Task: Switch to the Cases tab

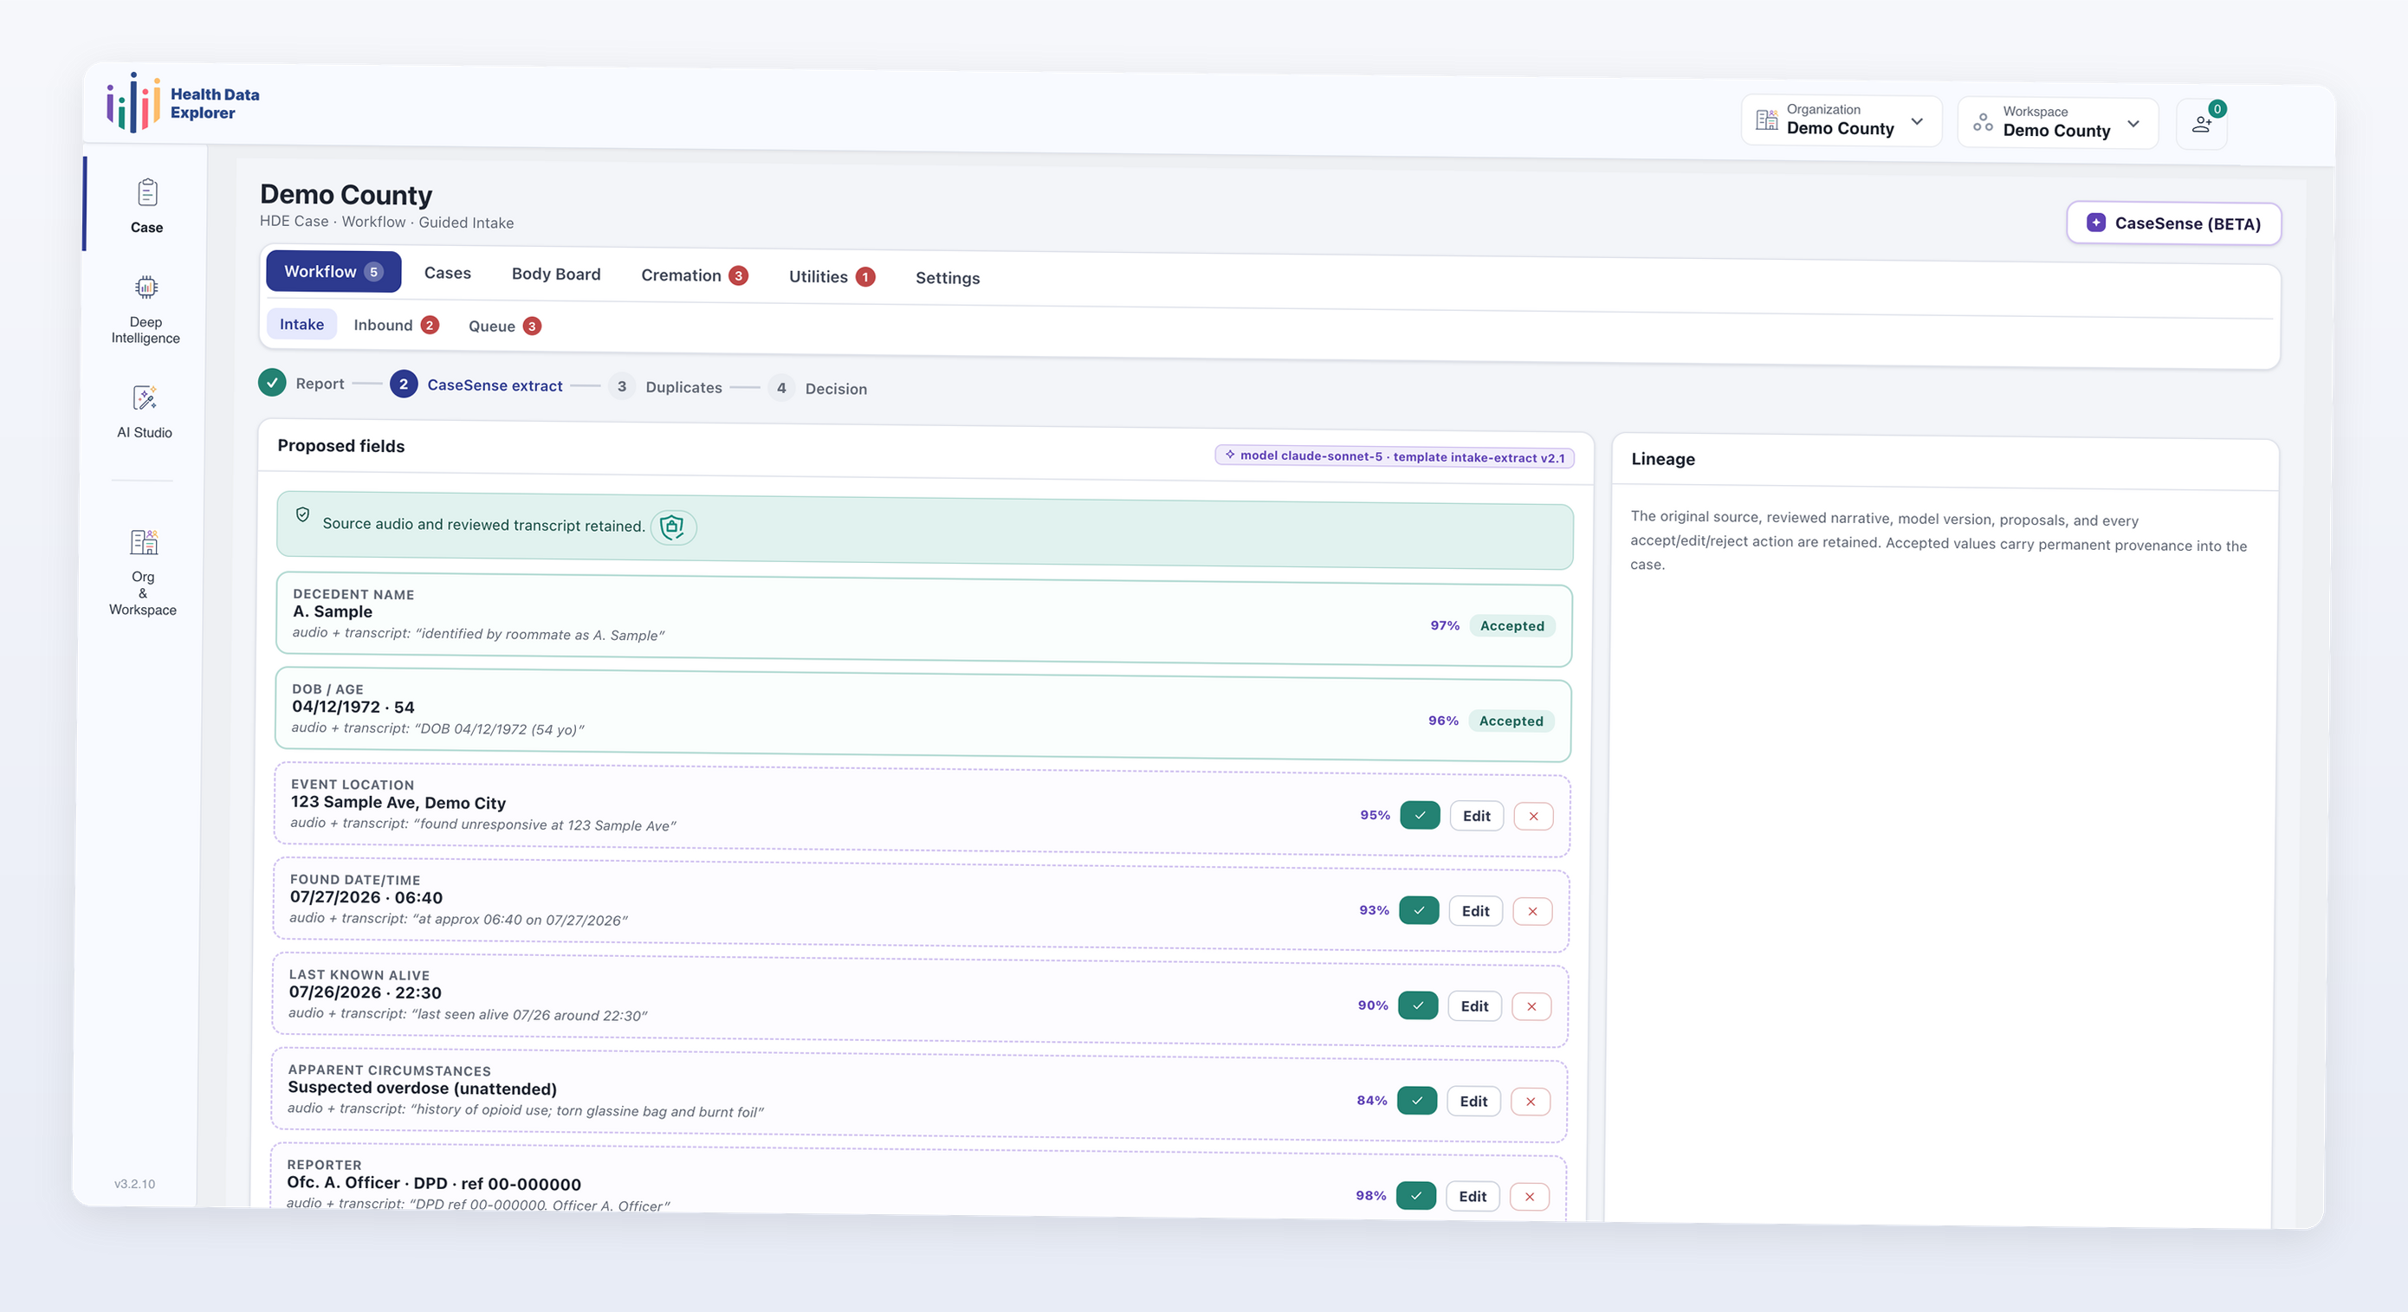Action: click(447, 273)
